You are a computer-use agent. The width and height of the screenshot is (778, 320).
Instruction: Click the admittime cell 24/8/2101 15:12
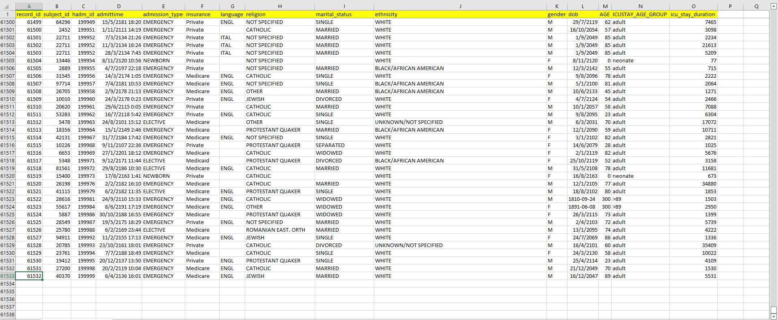[119, 122]
